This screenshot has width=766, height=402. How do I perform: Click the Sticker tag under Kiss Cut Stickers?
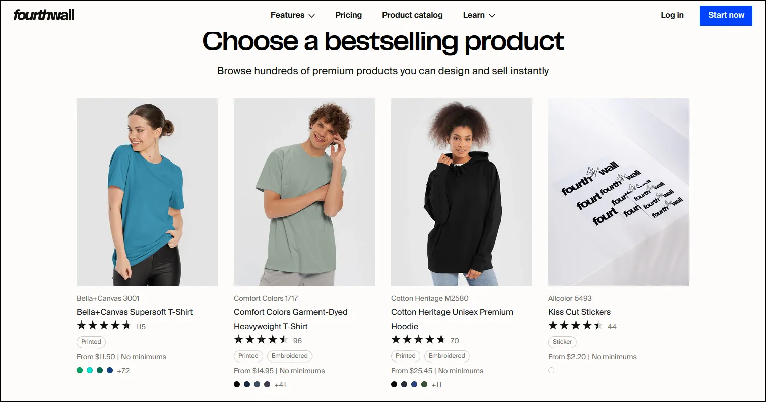562,342
